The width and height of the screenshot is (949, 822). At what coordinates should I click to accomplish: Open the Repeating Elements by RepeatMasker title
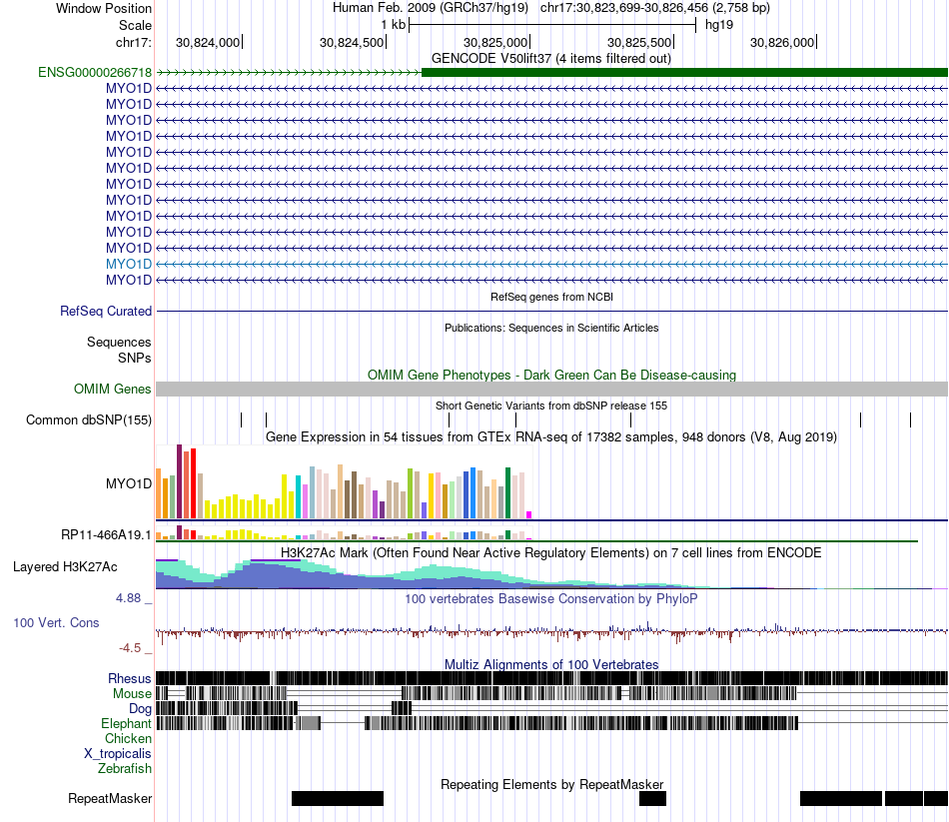[552, 784]
